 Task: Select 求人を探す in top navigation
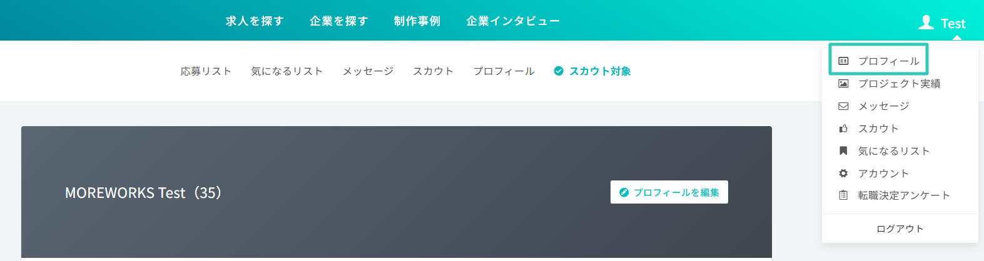click(x=255, y=21)
